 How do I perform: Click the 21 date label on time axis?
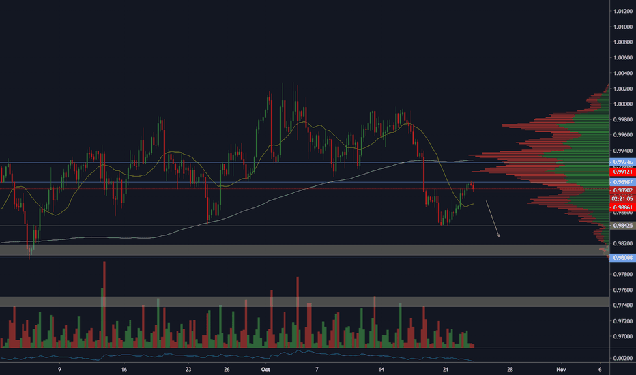click(446, 370)
